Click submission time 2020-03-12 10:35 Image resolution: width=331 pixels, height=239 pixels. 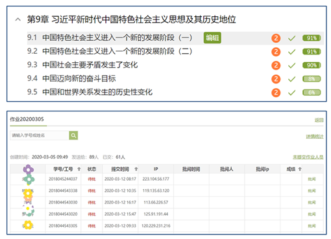pos(120,190)
